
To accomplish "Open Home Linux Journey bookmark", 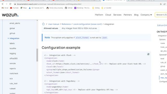I will click(55, 8).
